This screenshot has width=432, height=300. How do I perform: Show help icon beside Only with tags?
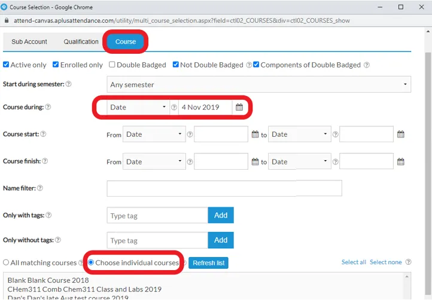point(48,215)
